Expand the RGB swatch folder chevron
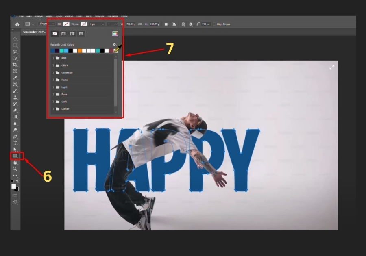The height and width of the screenshot is (256, 366). [x=53, y=58]
